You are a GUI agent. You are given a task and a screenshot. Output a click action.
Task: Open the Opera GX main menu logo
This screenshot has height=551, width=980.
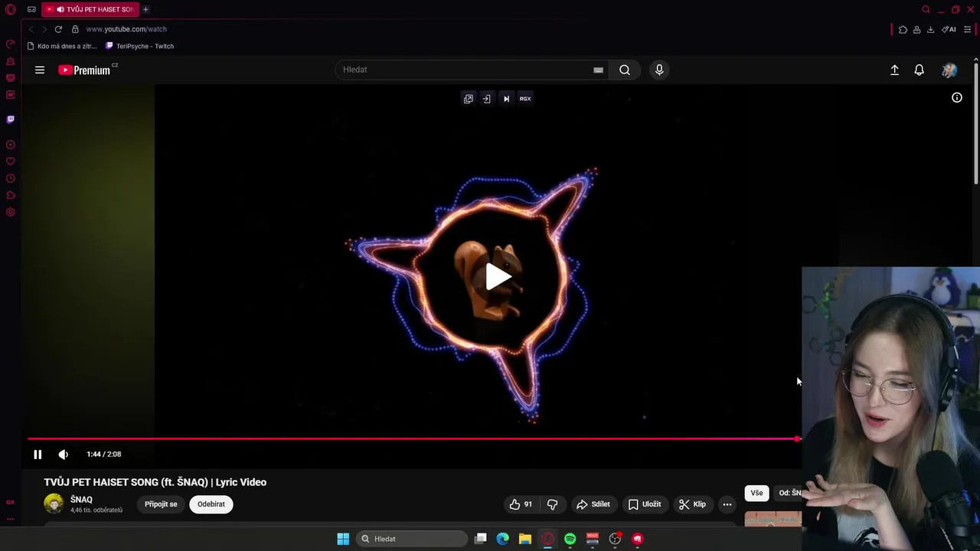point(11,10)
